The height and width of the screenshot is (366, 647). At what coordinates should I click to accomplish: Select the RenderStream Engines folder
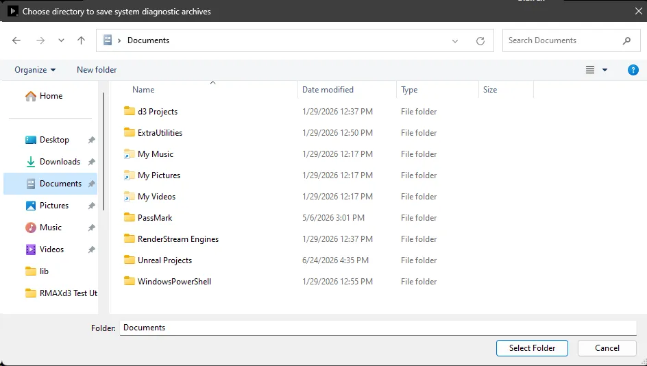point(178,239)
